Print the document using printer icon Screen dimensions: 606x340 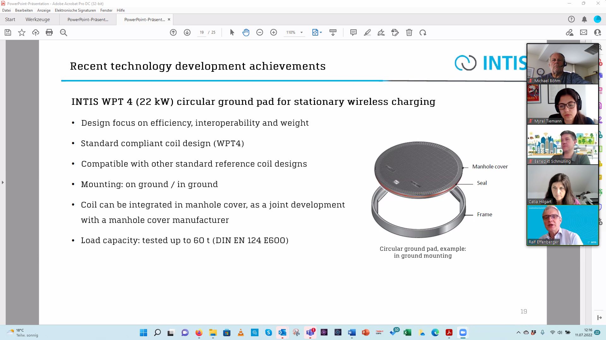pyautogui.click(x=49, y=32)
